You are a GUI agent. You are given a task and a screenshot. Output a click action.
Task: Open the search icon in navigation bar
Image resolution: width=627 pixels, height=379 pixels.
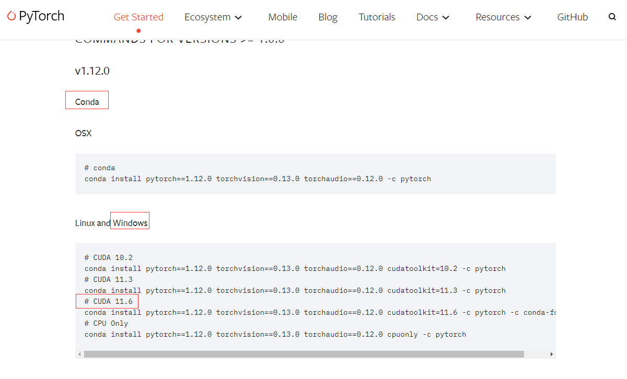[612, 16]
